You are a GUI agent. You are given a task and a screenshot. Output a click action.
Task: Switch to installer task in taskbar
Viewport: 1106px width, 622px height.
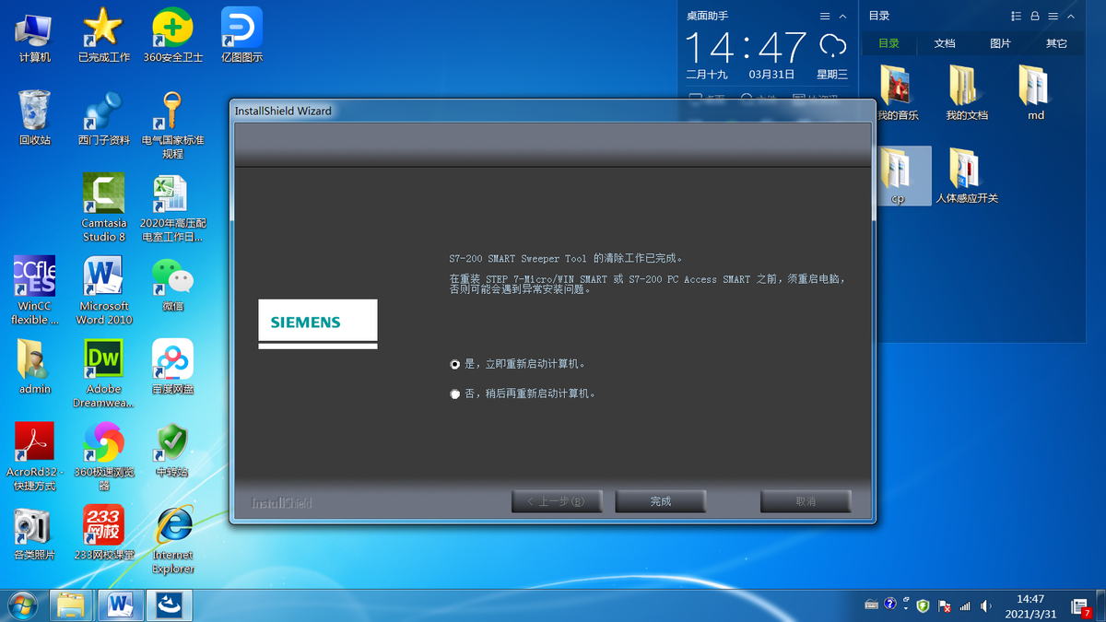click(x=171, y=605)
